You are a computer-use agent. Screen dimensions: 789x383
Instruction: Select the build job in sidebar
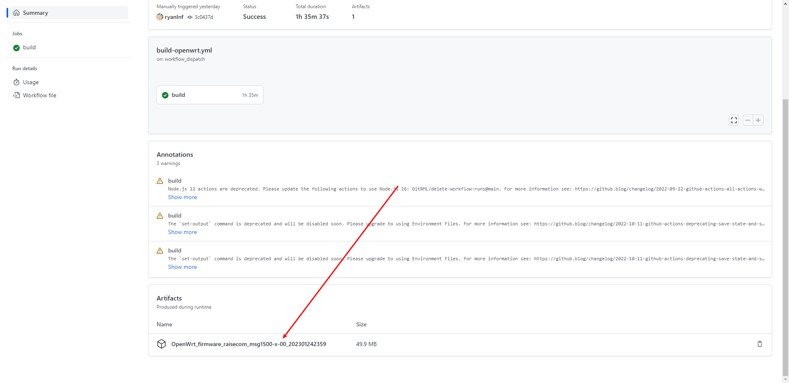click(x=29, y=48)
